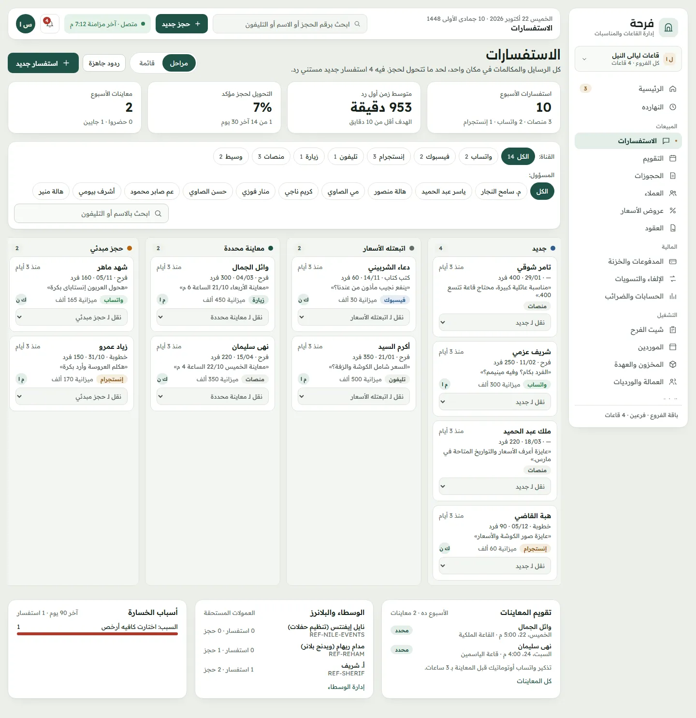
Task: Open move dropdown on شهد ماهر card
Action: pyautogui.click(x=72, y=317)
